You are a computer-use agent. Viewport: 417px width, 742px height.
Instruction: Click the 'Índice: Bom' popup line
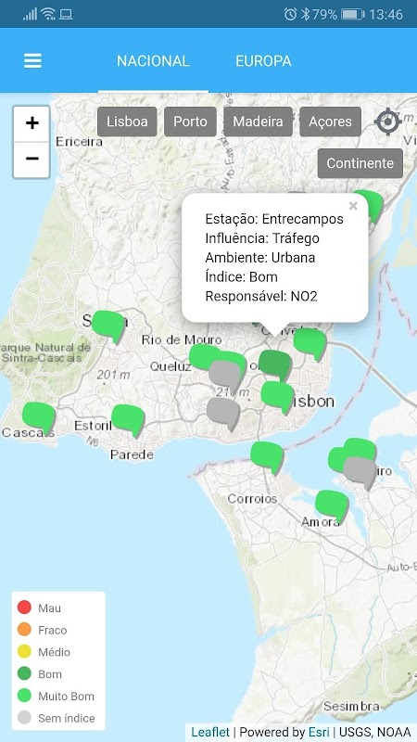click(241, 276)
